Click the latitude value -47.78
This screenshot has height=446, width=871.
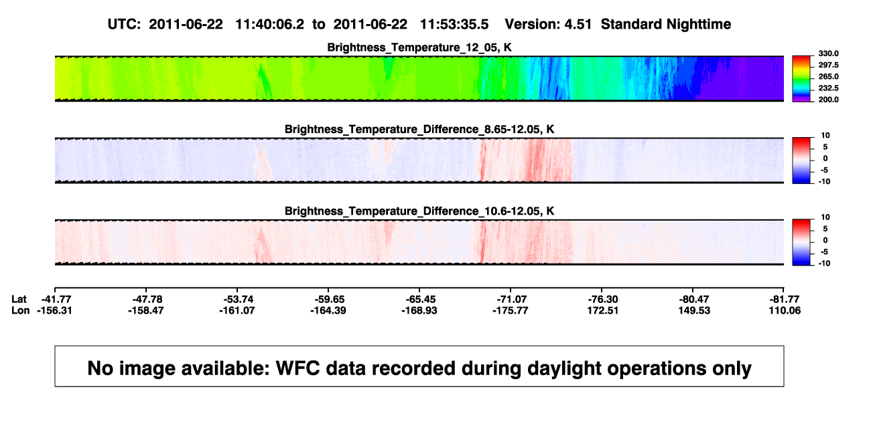point(147,299)
